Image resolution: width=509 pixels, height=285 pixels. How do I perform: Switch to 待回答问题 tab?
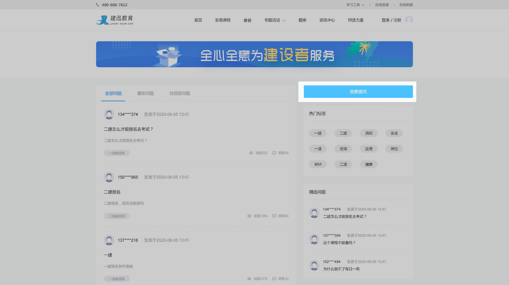tap(180, 93)
